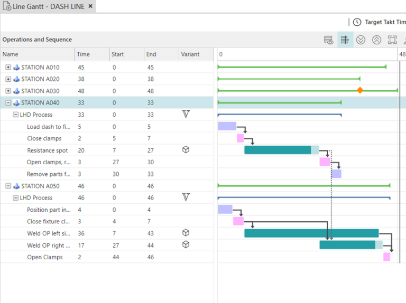Click the Time column header
406x303 pixels.
[x=84, y=54]
